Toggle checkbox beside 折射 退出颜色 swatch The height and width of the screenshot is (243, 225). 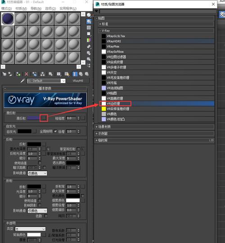coord(83,196)
